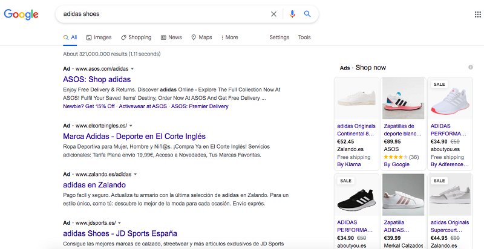Open the By Klarna link
484x249 pixels.
[x=349, y=164]
